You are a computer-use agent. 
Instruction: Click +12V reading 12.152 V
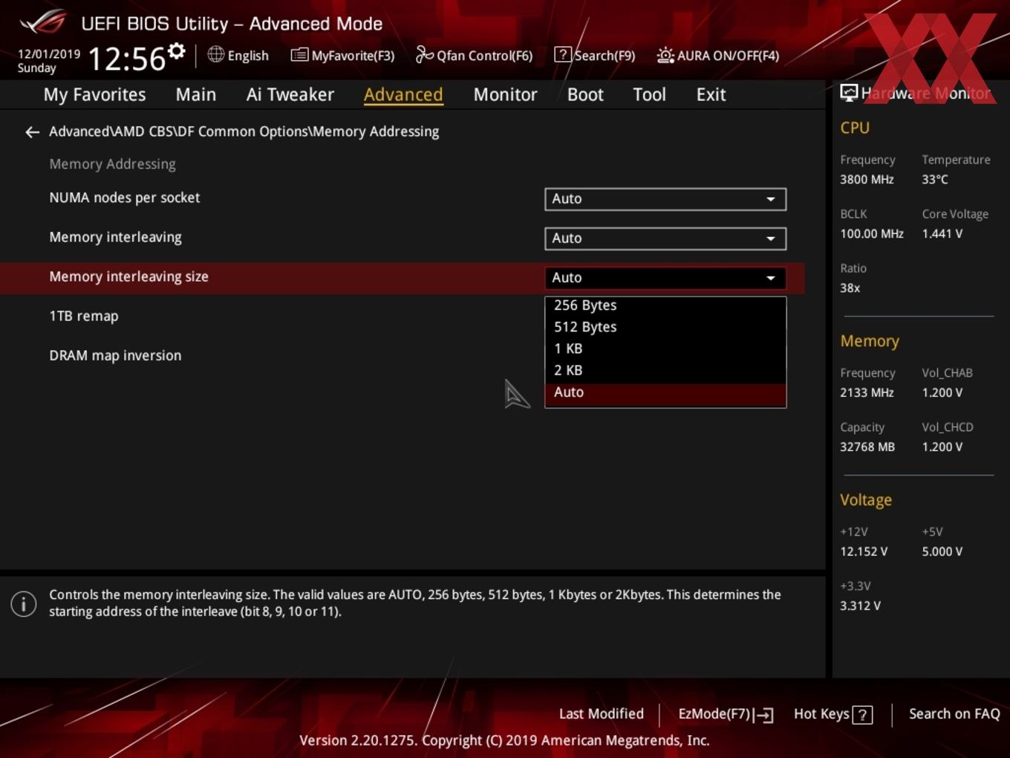coord(864,552)
